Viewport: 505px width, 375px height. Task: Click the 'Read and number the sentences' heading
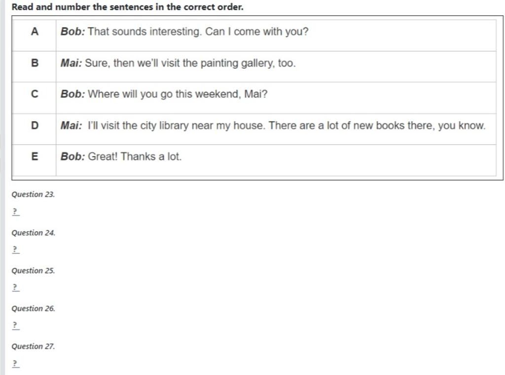coord(127,7)
